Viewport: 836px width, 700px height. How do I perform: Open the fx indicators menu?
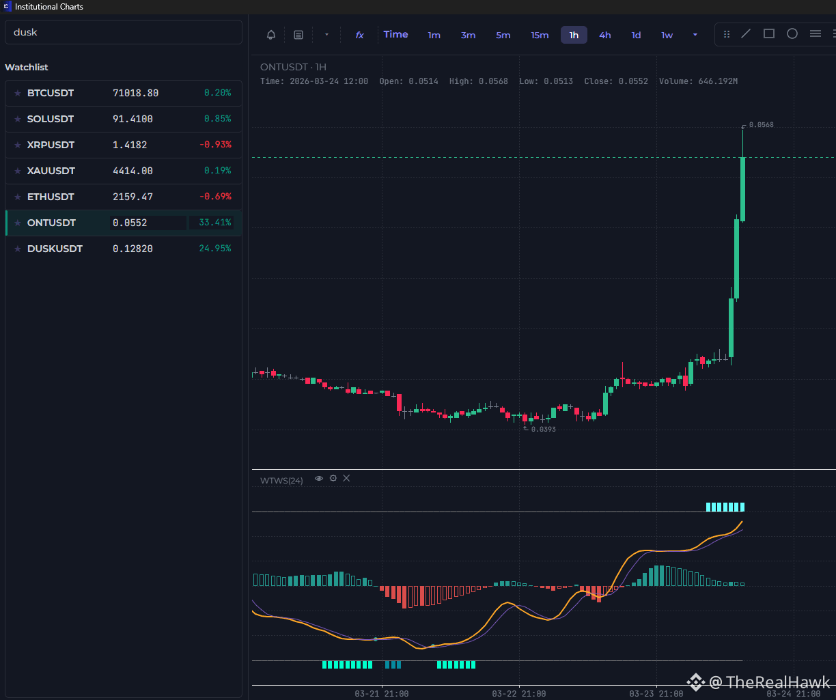pos(359,35)
